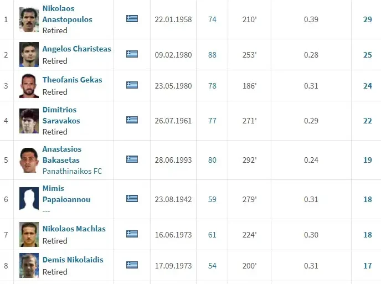Click Greece flag beside Mimis Papaioannou
This screenshot has width=381, height=284.
tap(132, 199)
